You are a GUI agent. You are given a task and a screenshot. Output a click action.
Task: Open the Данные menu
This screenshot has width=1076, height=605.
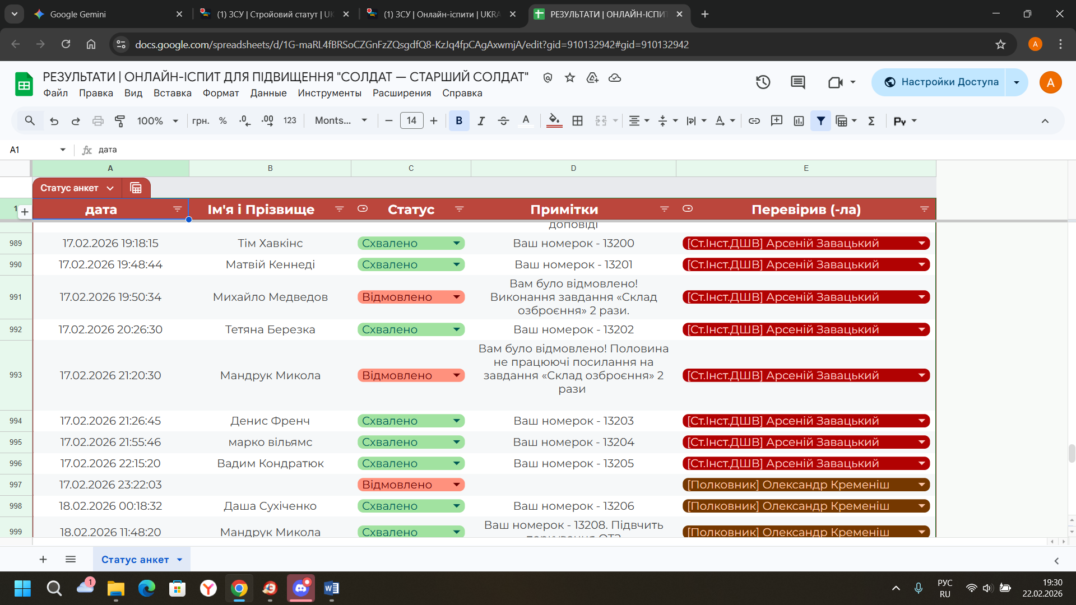coord(268,93)
